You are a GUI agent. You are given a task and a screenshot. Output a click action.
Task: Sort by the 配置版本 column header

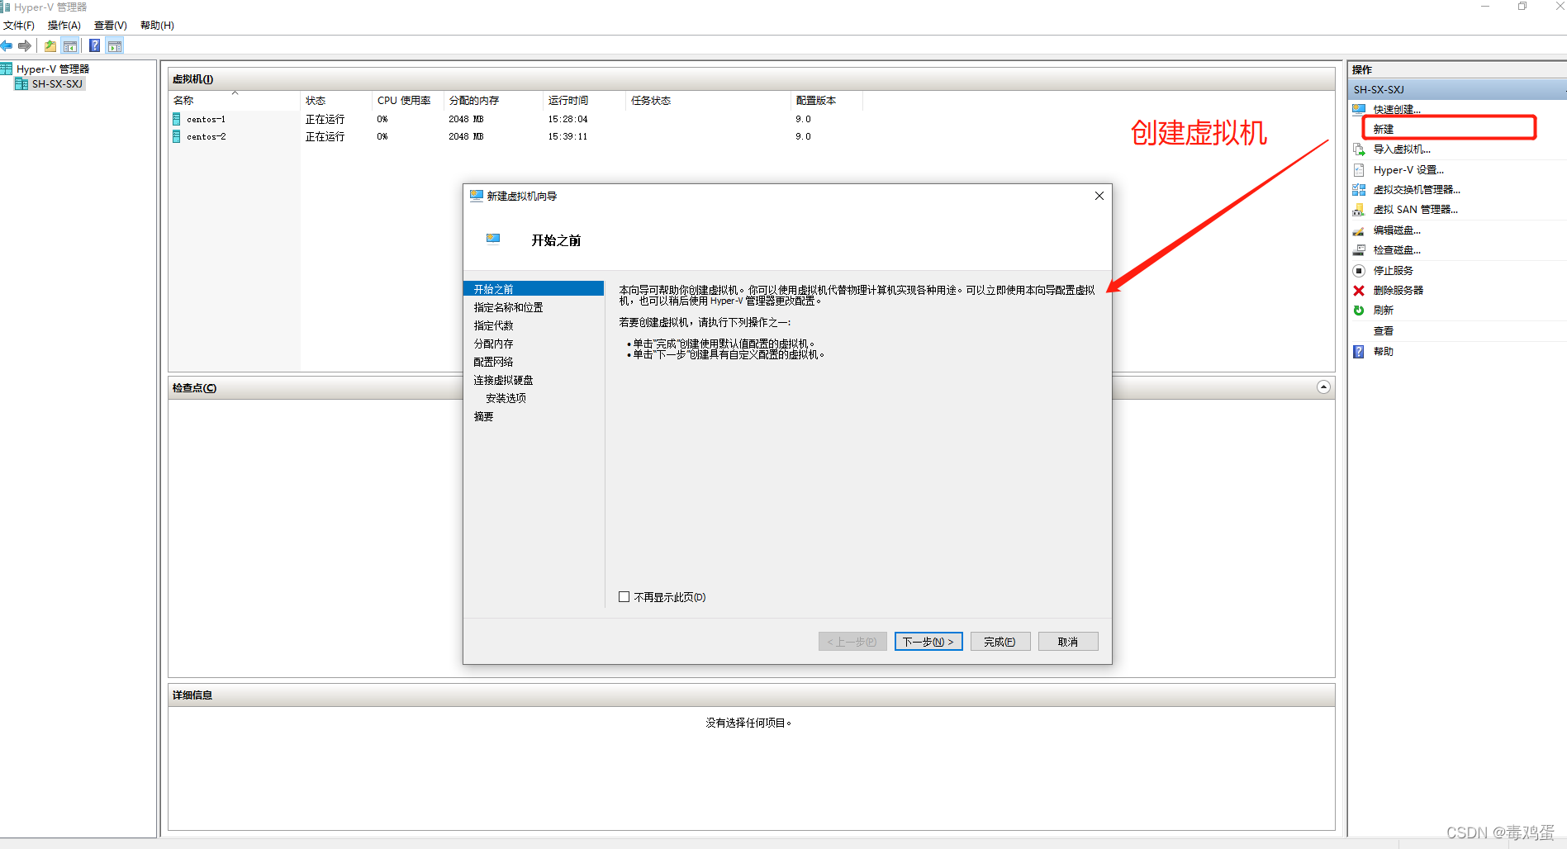pos(827,101)
